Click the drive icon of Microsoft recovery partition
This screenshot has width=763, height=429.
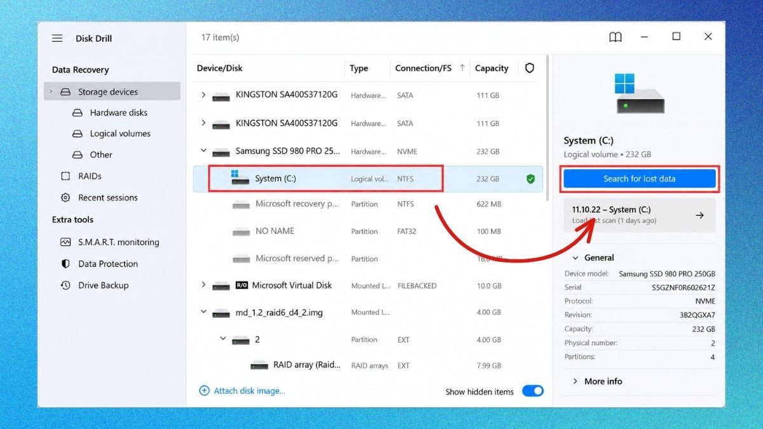pos(241,205)
